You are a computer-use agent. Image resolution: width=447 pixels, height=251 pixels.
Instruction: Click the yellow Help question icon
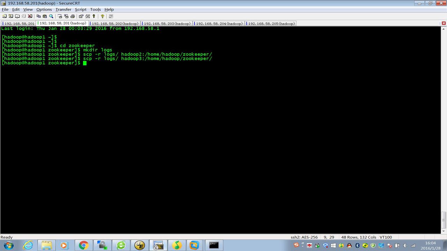click(102, 16)
